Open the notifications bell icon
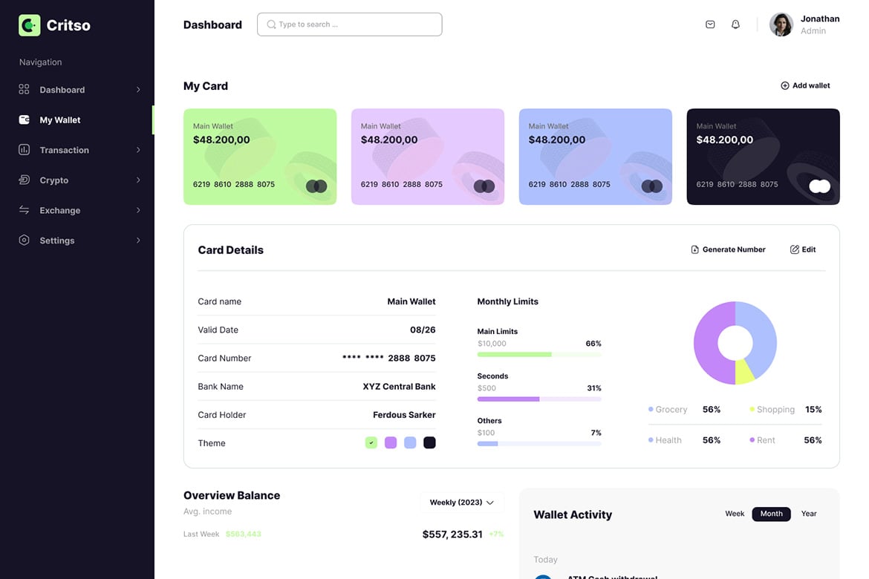The image size is (869, 579). 735,24
